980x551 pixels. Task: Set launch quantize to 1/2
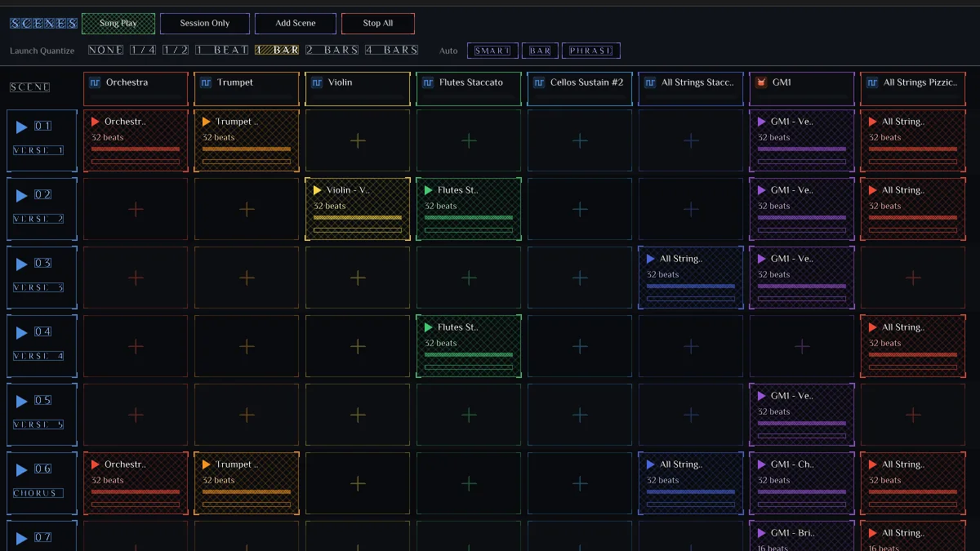[x=176, y=50]
